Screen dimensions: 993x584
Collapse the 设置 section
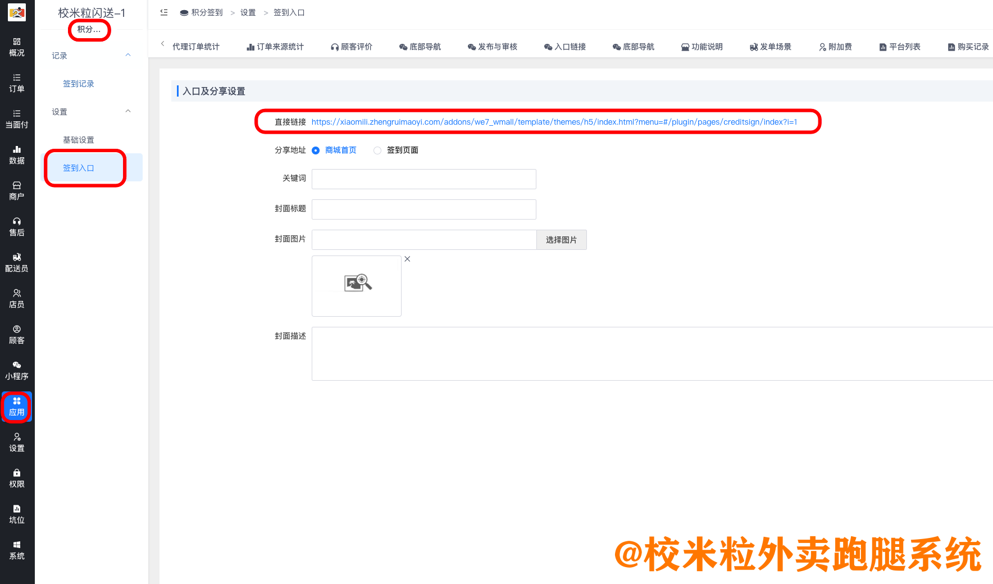tap(128, 111)
